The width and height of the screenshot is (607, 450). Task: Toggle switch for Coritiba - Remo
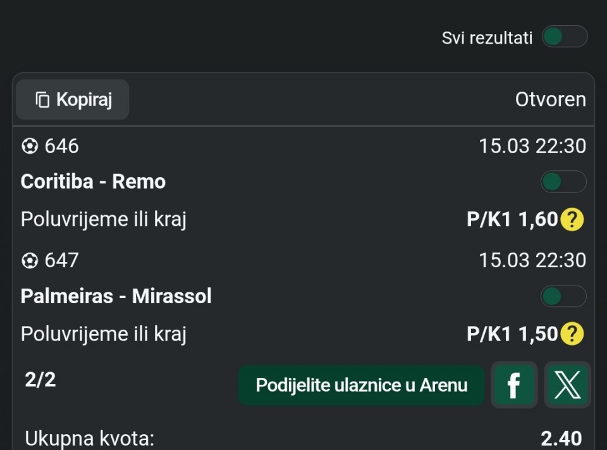click(563, 182)
